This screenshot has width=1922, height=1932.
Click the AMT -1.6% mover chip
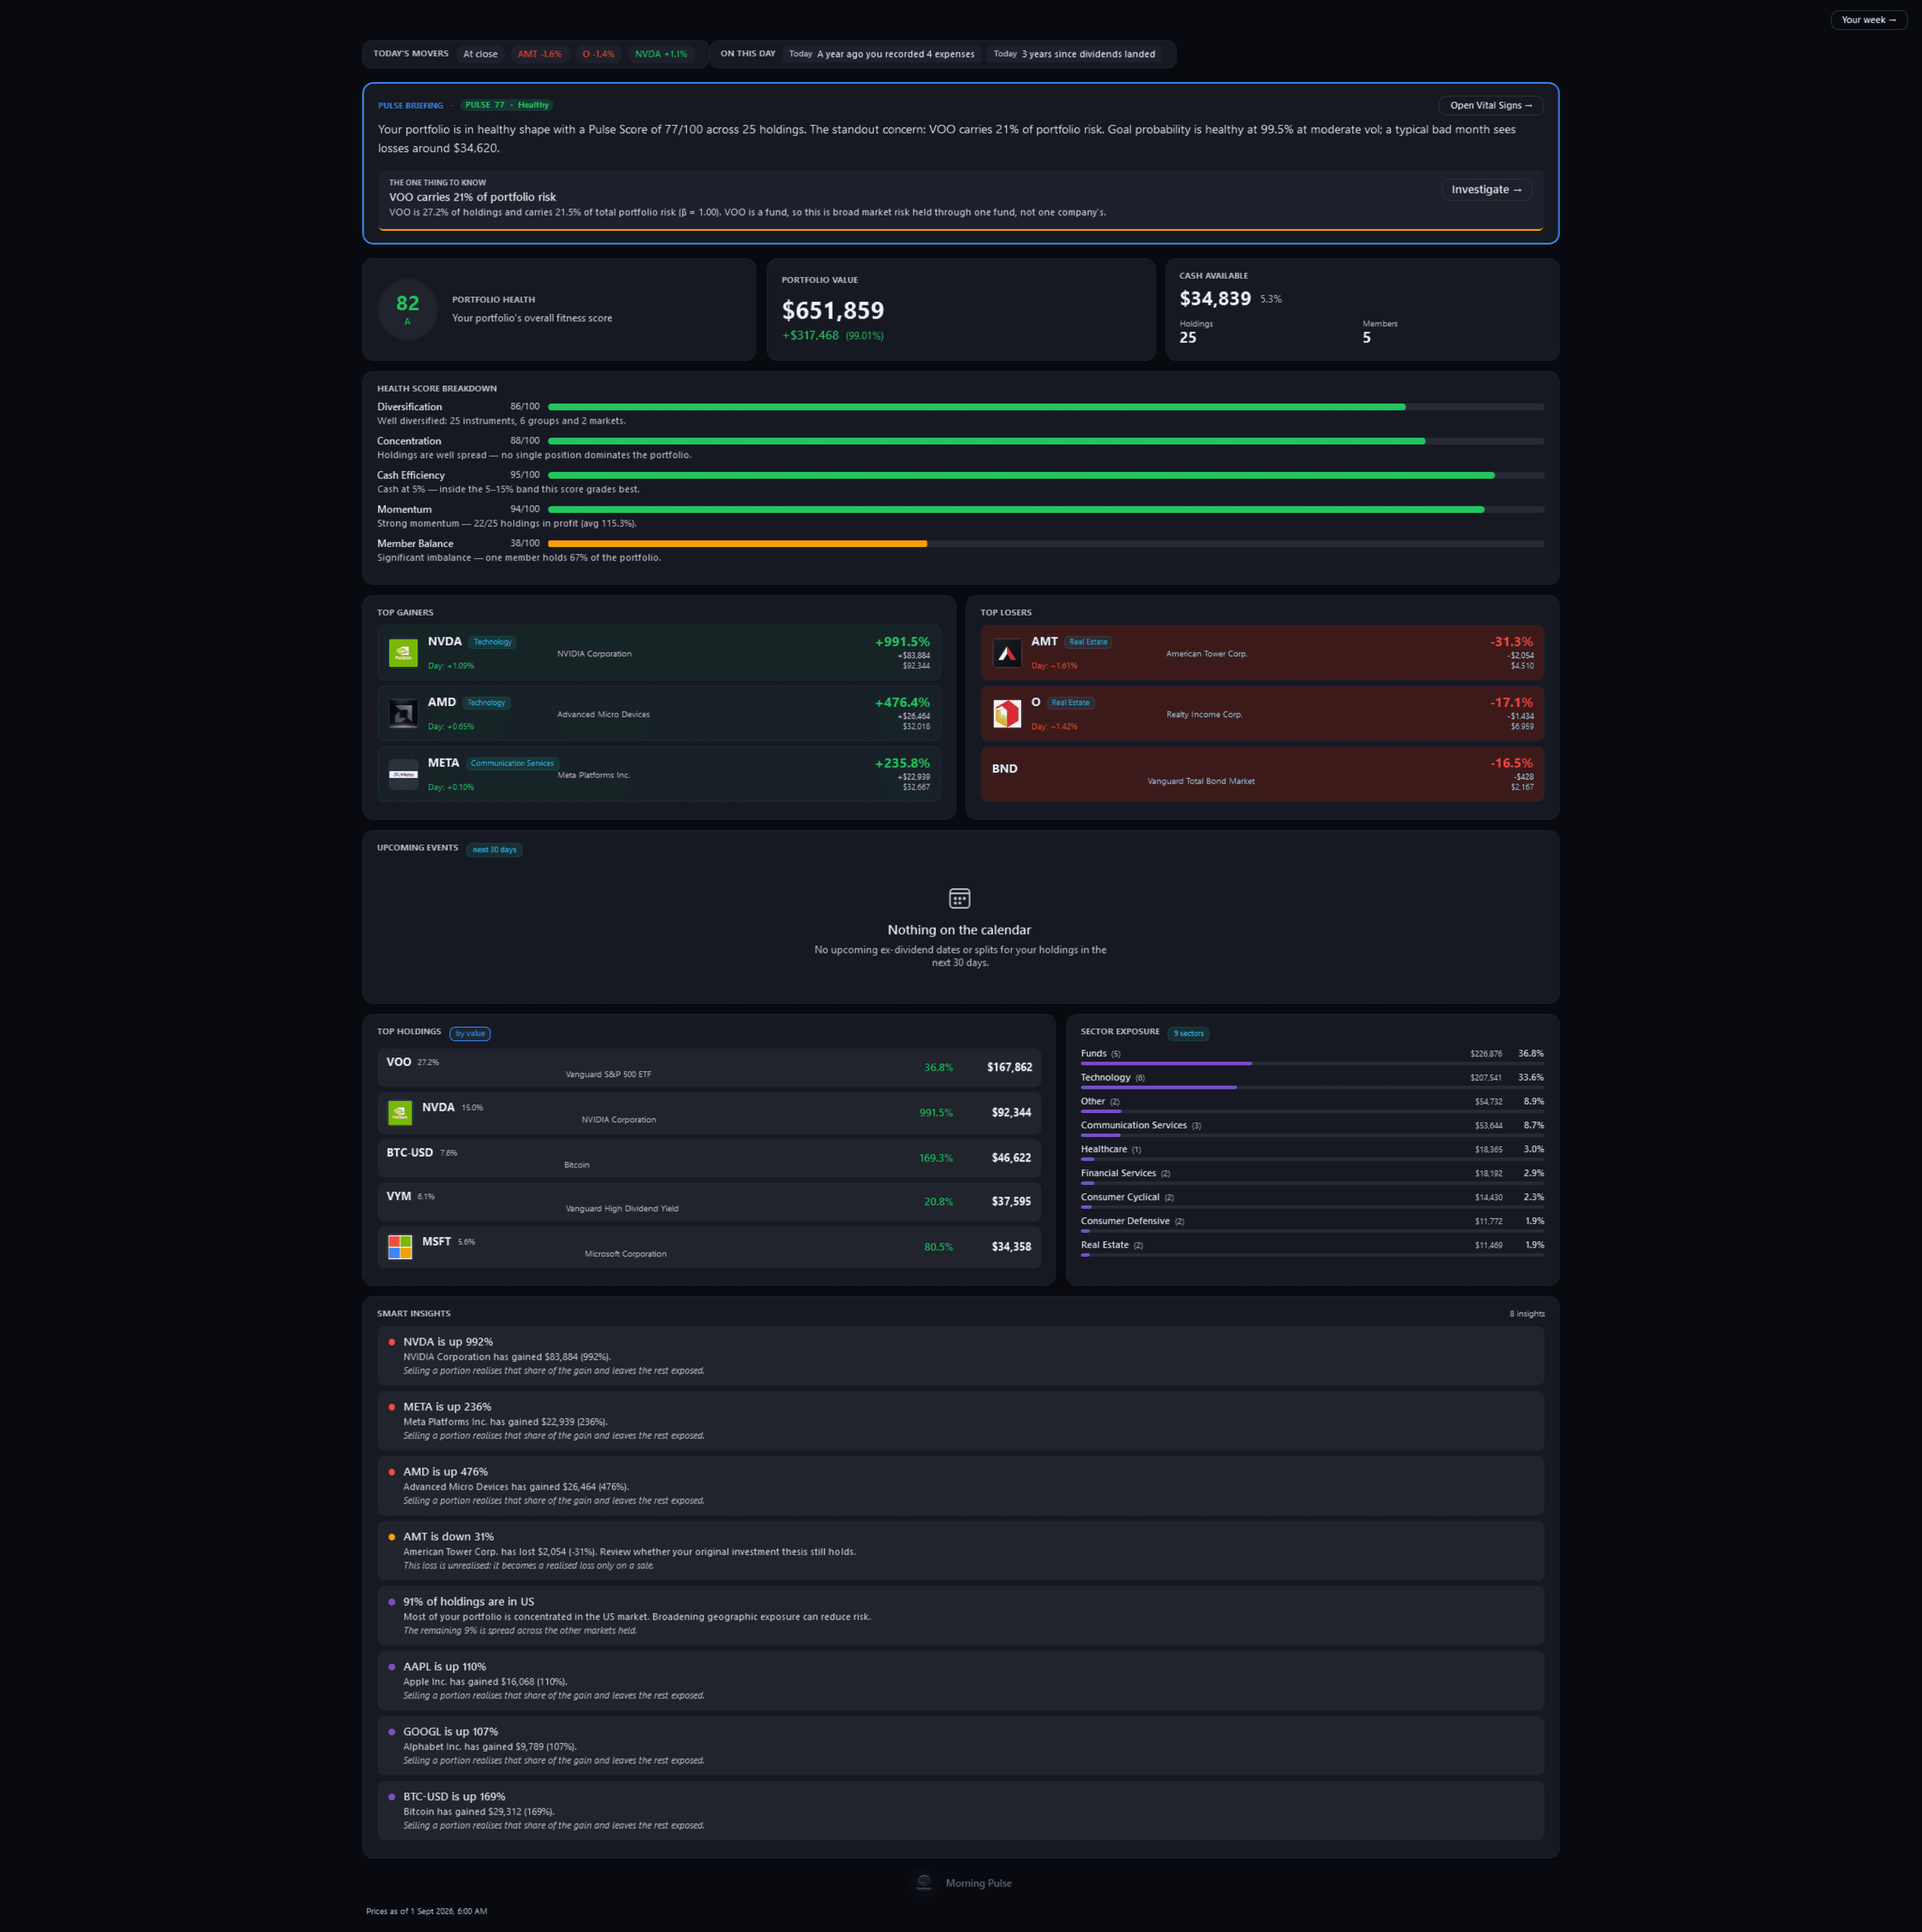tap(540, 54)
